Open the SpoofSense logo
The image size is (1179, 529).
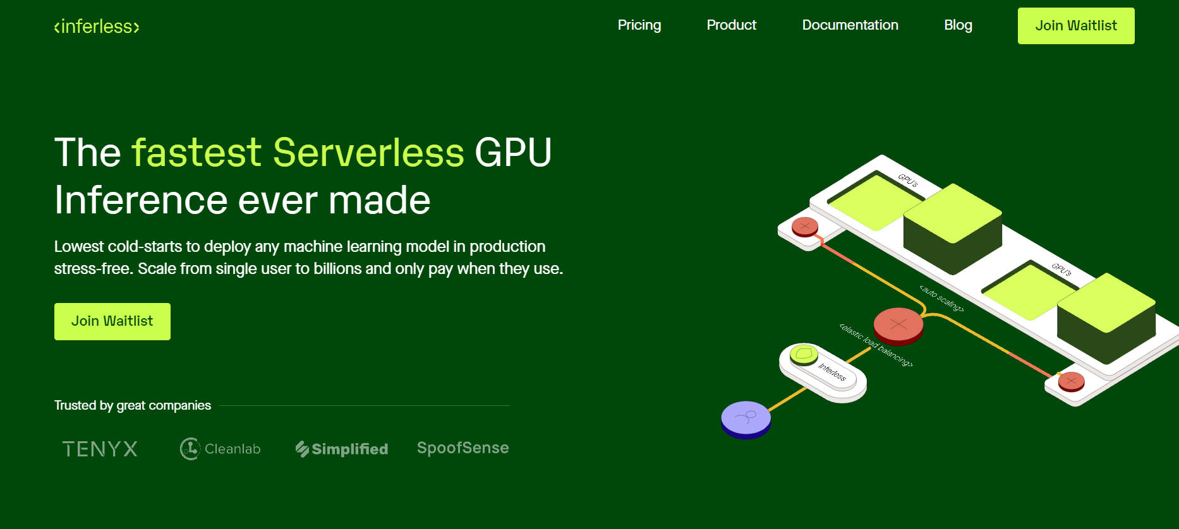[463, 448]
